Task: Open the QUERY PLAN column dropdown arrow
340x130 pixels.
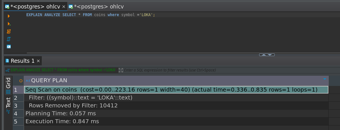Action: pos(325,79)
